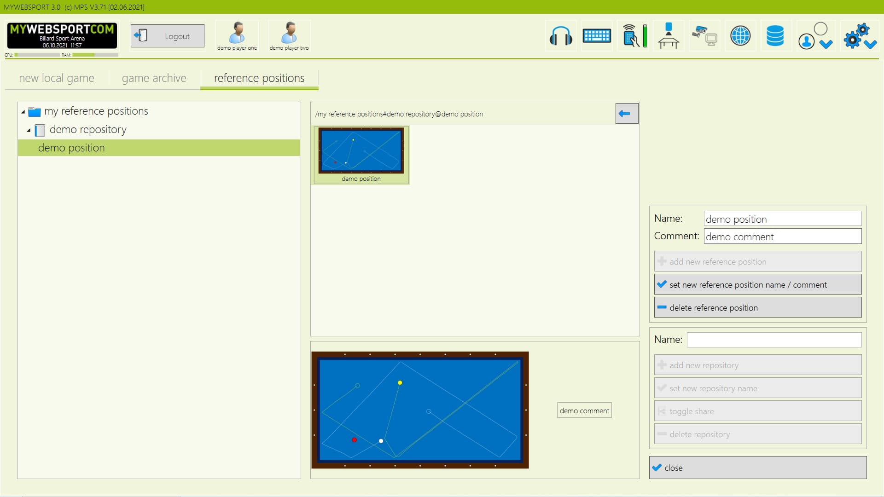Click add new repository

[758, 365]
